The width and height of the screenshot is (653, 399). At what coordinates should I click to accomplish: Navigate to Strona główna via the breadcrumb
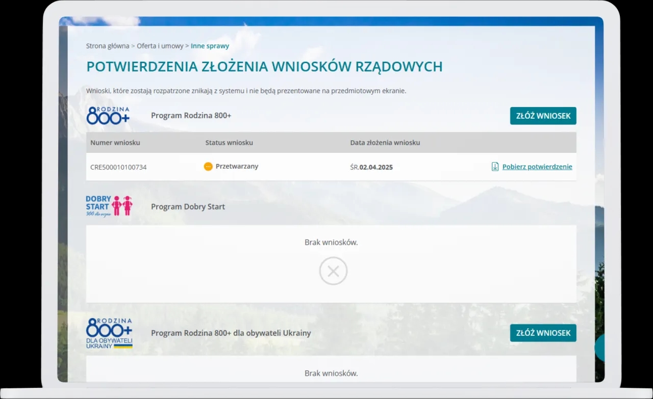(x=107, y=45)
